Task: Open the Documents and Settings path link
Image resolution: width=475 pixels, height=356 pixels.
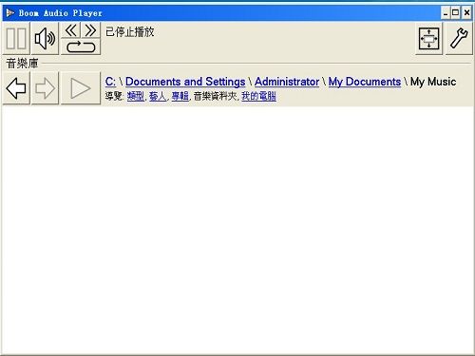Action: click(185, 82)
